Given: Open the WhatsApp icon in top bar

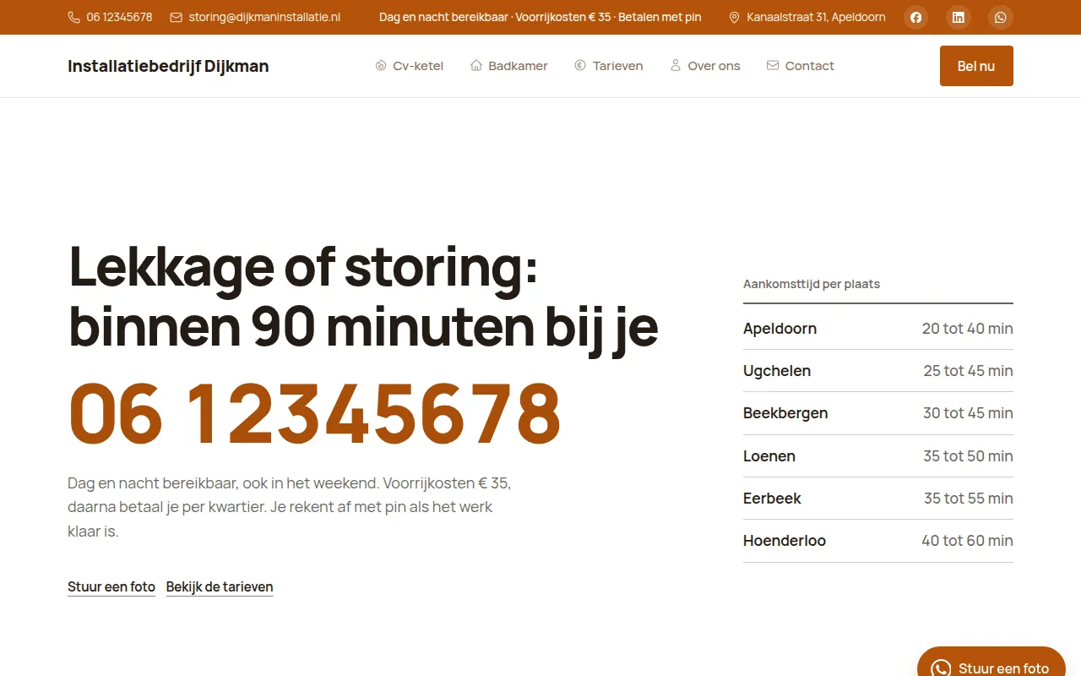Looking at the screenshot, I should point(1001,17).
